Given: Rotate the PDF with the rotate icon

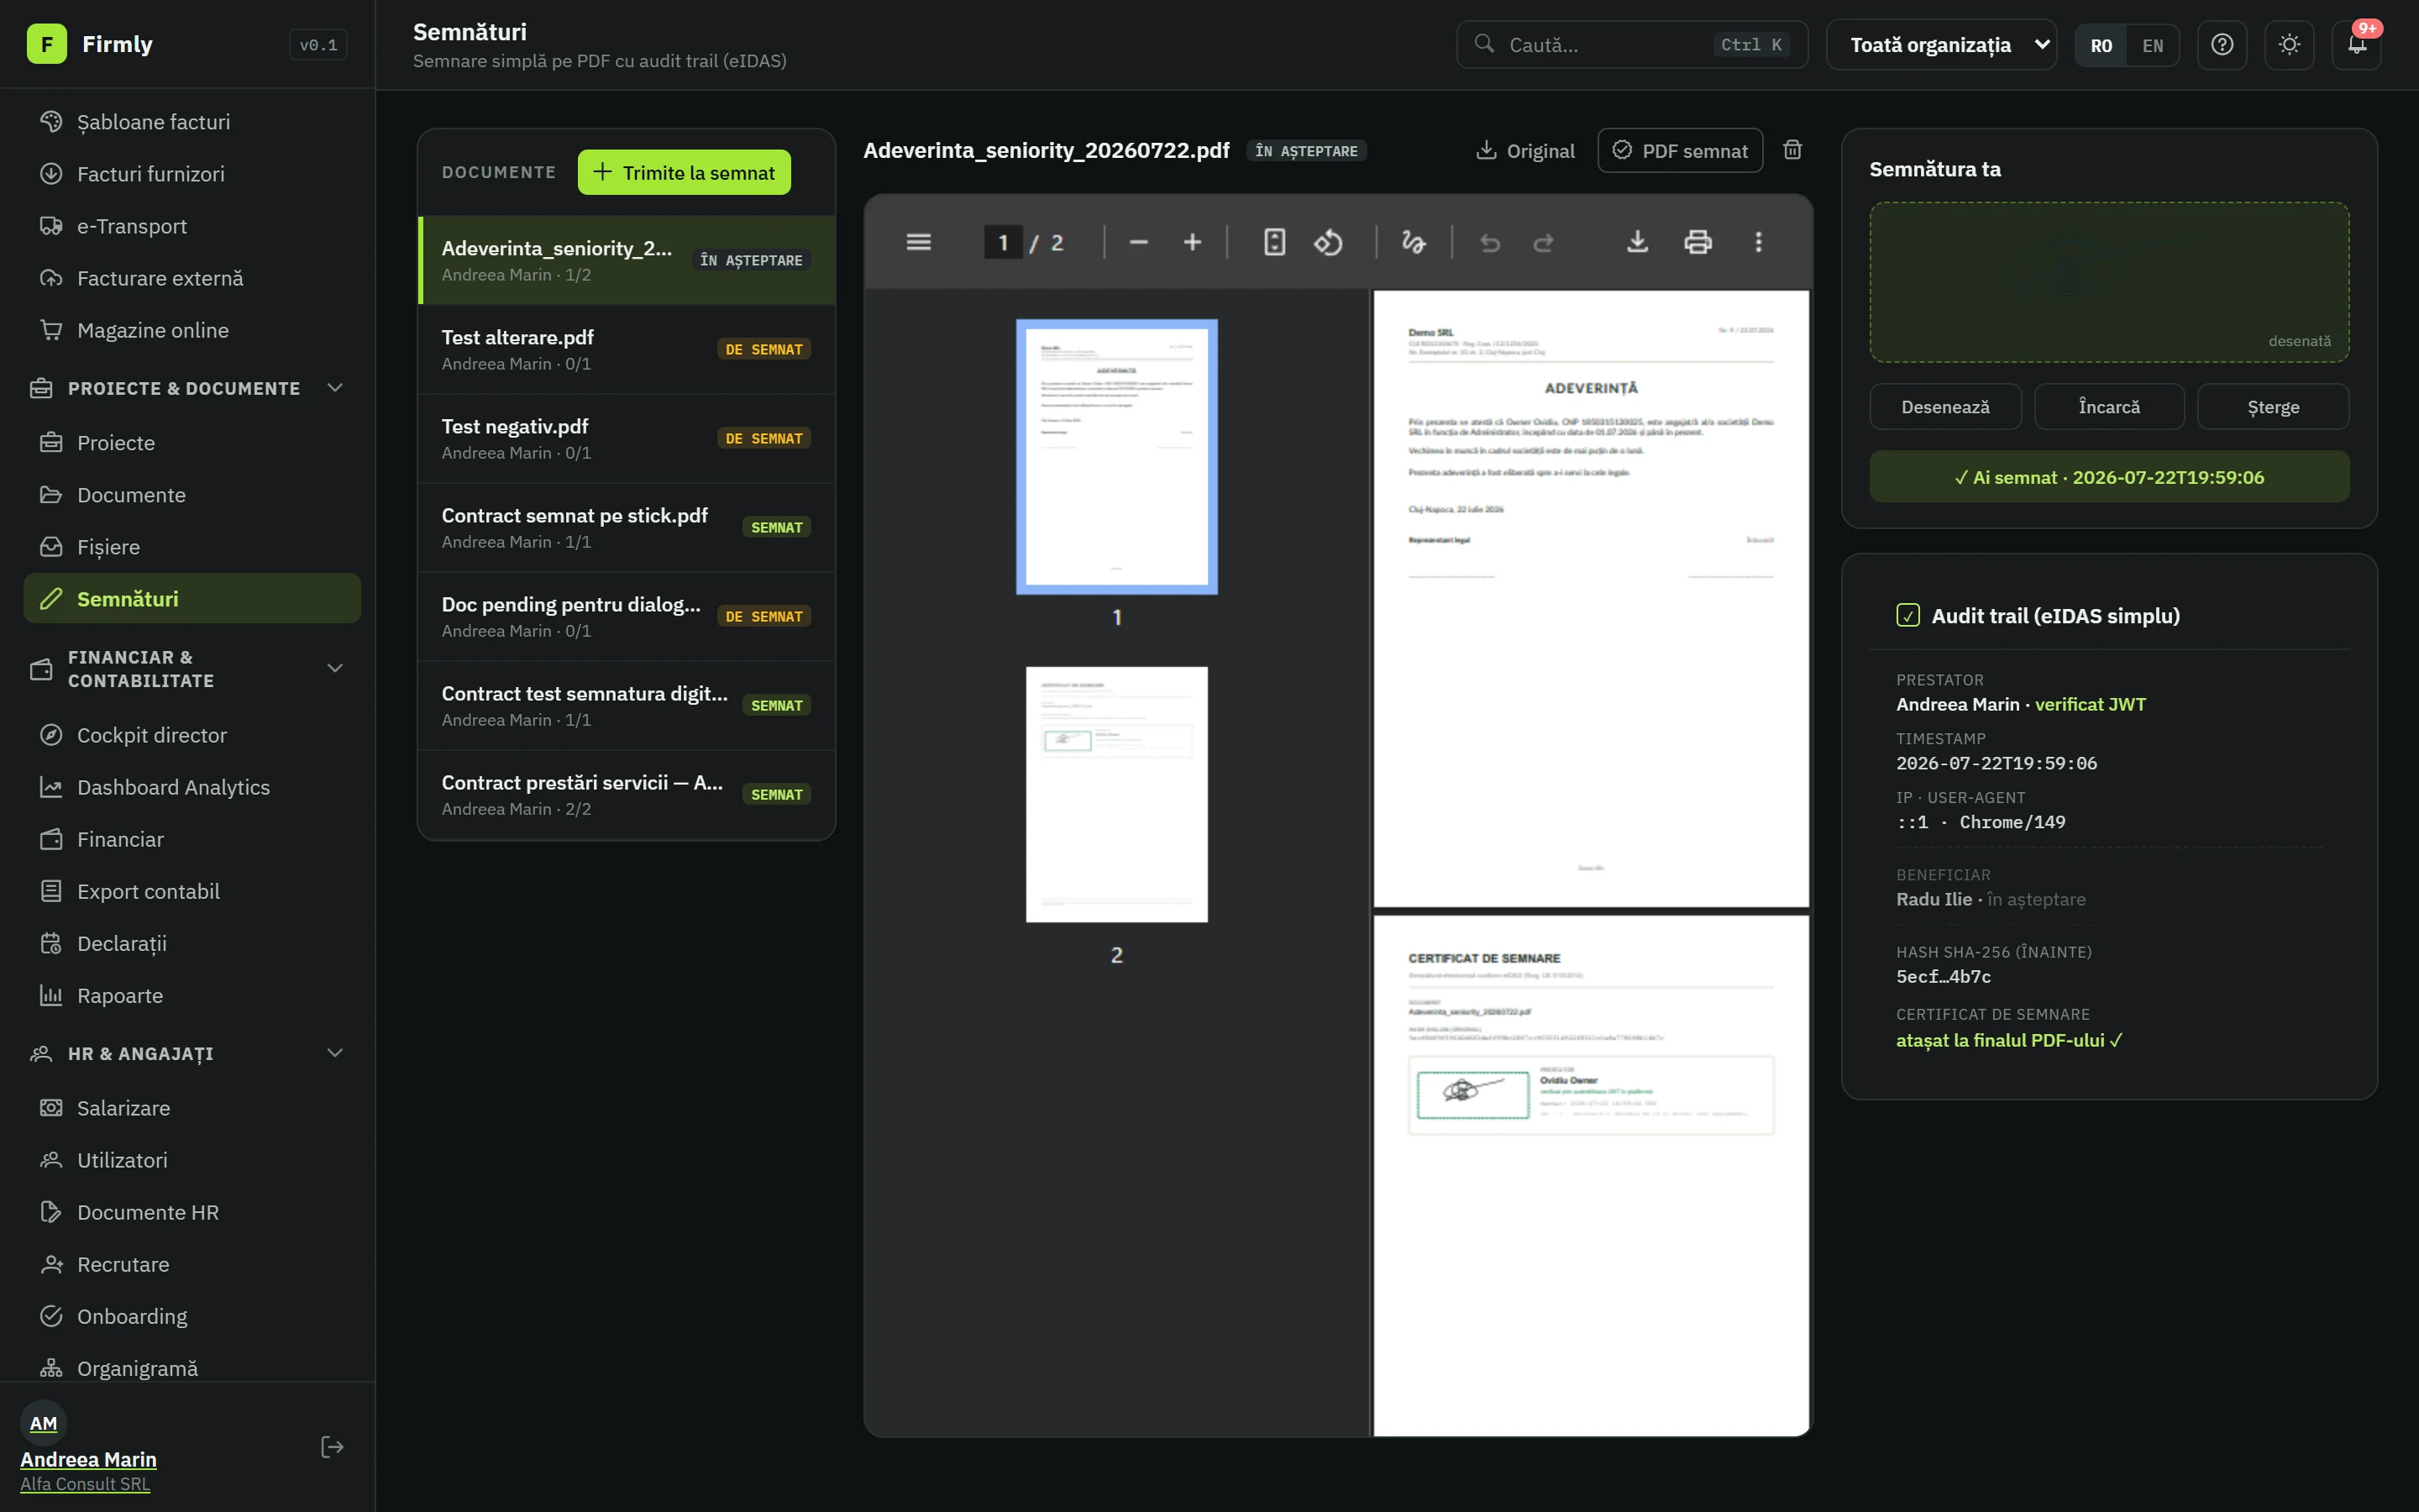Looking at the screenshot, I should (1329, 242).
